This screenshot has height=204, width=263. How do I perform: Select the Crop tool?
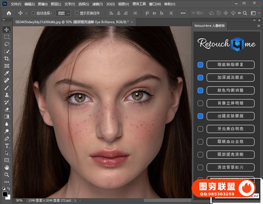pos(7,58)
